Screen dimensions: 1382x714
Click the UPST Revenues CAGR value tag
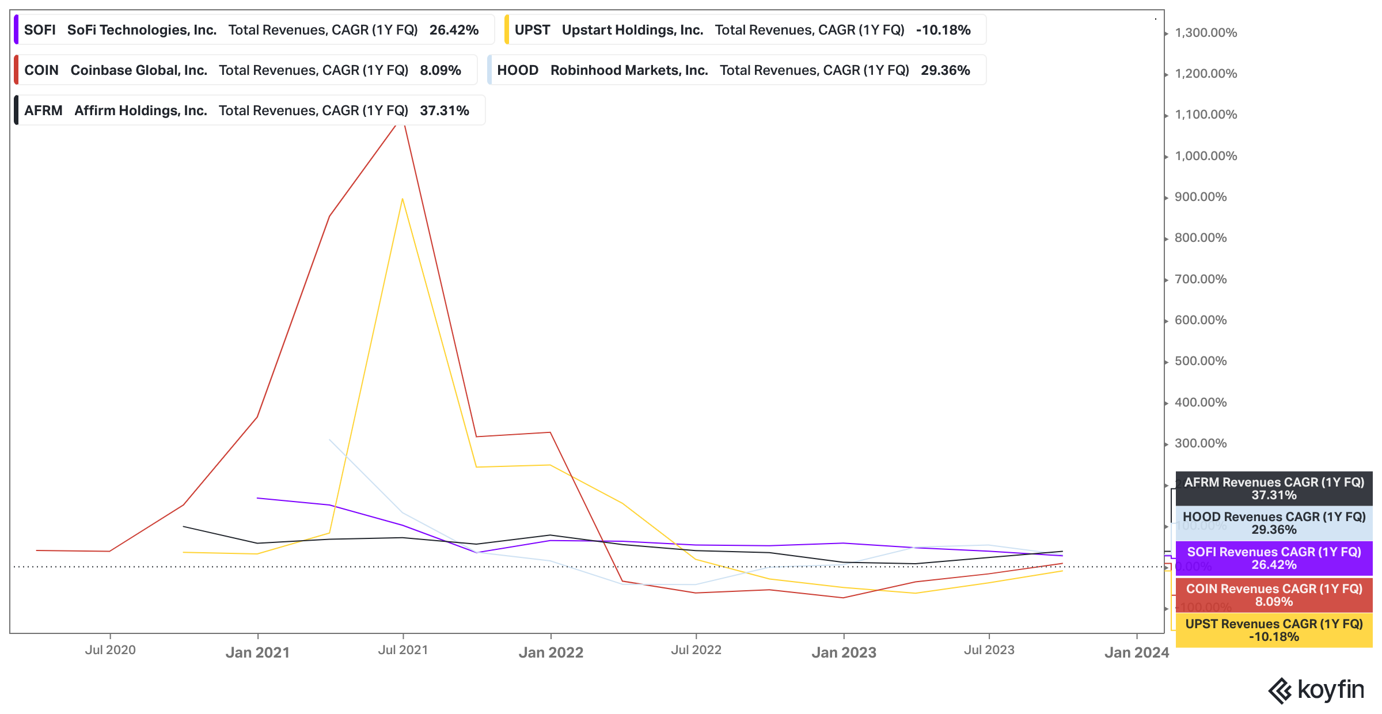1274,630
